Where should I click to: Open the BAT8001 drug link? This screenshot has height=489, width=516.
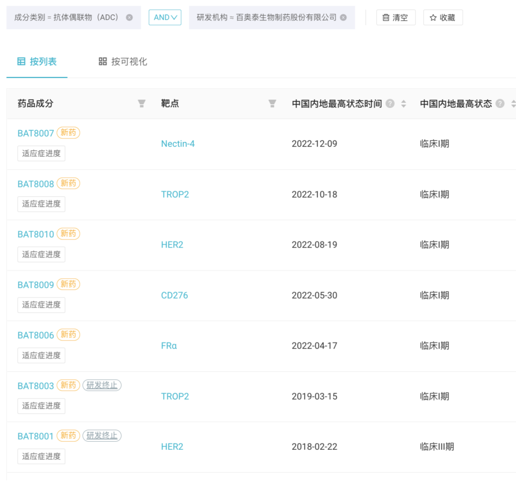[35, 436]
